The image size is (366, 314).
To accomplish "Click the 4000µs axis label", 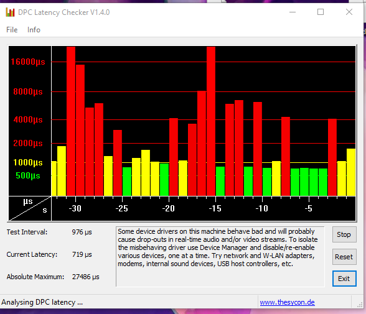I will coord(28,119).
